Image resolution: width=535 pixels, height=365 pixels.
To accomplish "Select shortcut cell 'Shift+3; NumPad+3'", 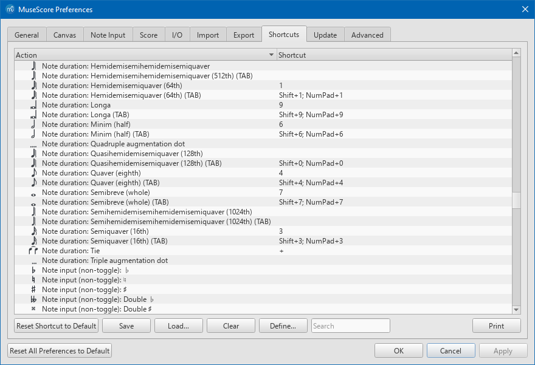I will coord(311,241).
